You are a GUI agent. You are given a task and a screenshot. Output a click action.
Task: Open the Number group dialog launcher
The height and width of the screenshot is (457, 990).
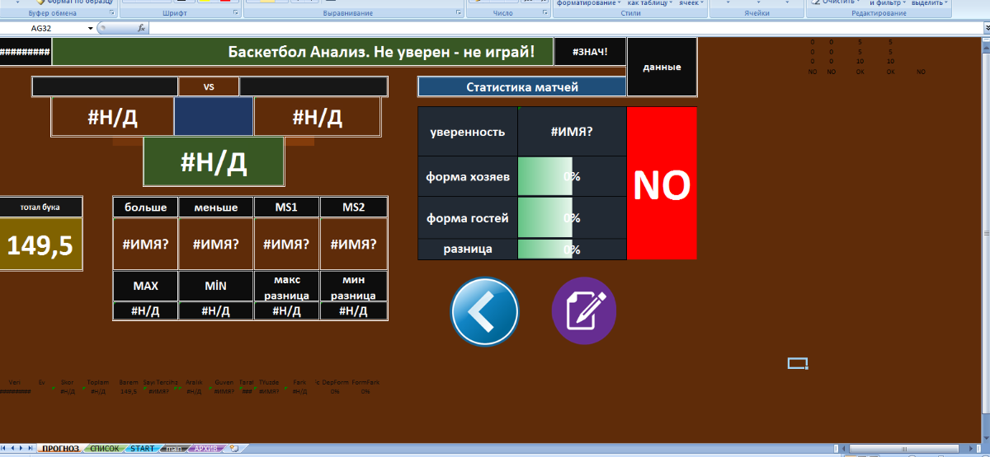coord(544,14)
